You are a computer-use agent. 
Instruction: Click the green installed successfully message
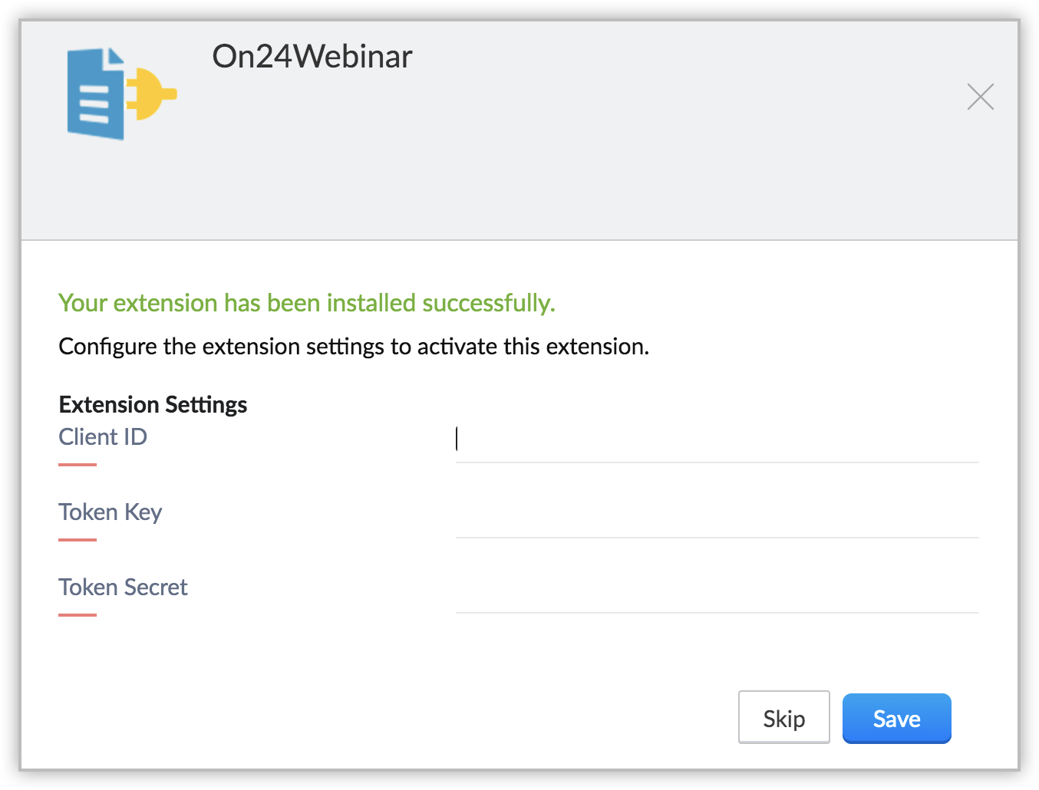[x=306, y=303]
